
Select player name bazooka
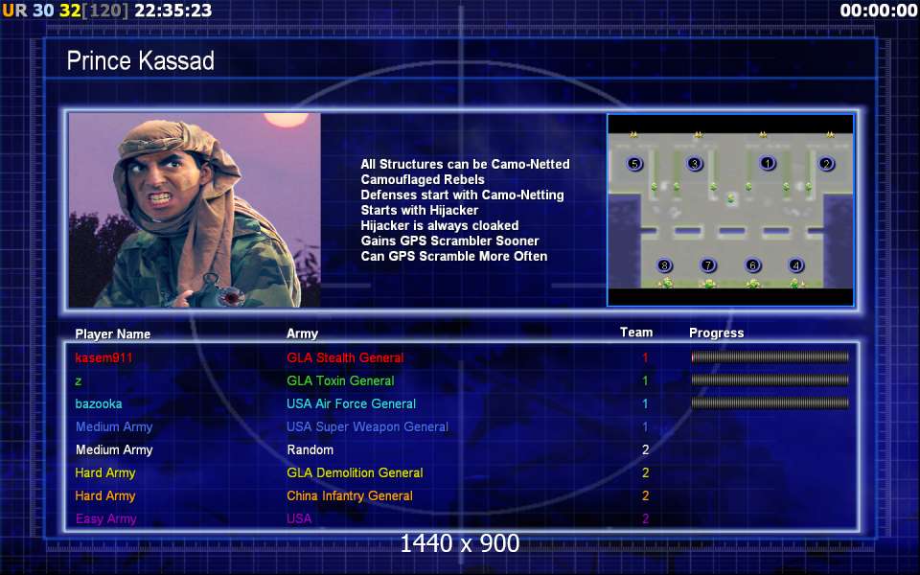point(99,403)
